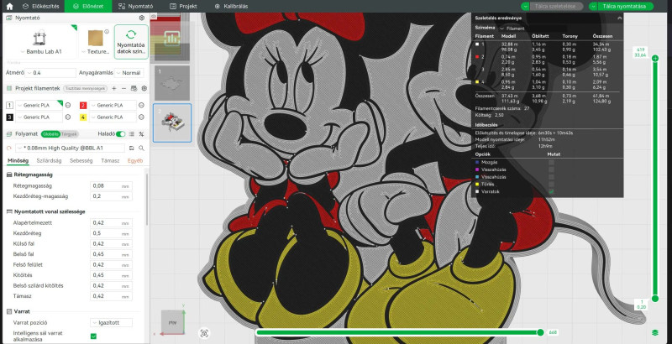The width and height of the screenshot is (672, 344).
Task: Remove a filament with the minus icon
Action: (x=123, y=89)
